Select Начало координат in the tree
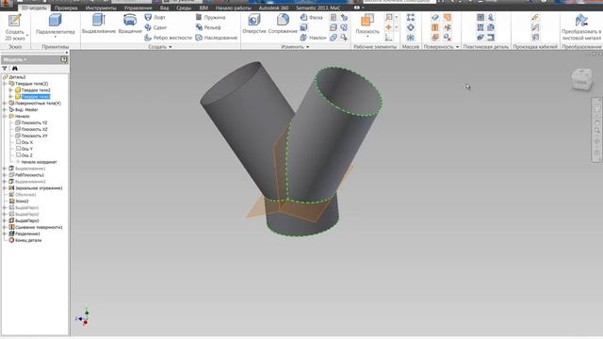603x339 pixels. [x=39, y=162]
